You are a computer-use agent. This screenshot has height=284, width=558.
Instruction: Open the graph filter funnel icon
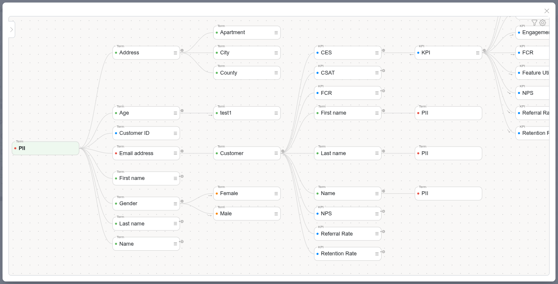point(534,23)
